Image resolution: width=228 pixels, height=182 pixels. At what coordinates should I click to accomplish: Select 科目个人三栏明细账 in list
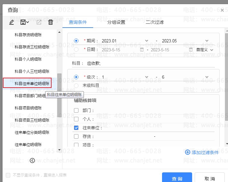coord(32,71)
